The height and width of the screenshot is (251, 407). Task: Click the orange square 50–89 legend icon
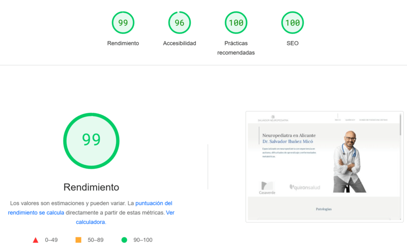click(x=78, y=240)
